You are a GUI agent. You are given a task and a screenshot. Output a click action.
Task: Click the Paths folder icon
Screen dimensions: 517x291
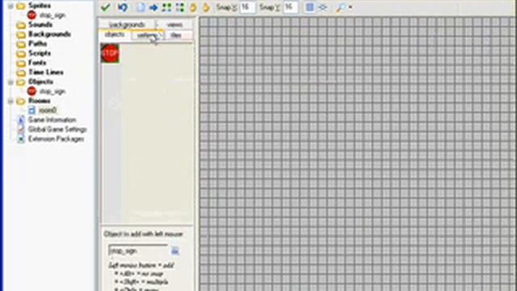21,44
